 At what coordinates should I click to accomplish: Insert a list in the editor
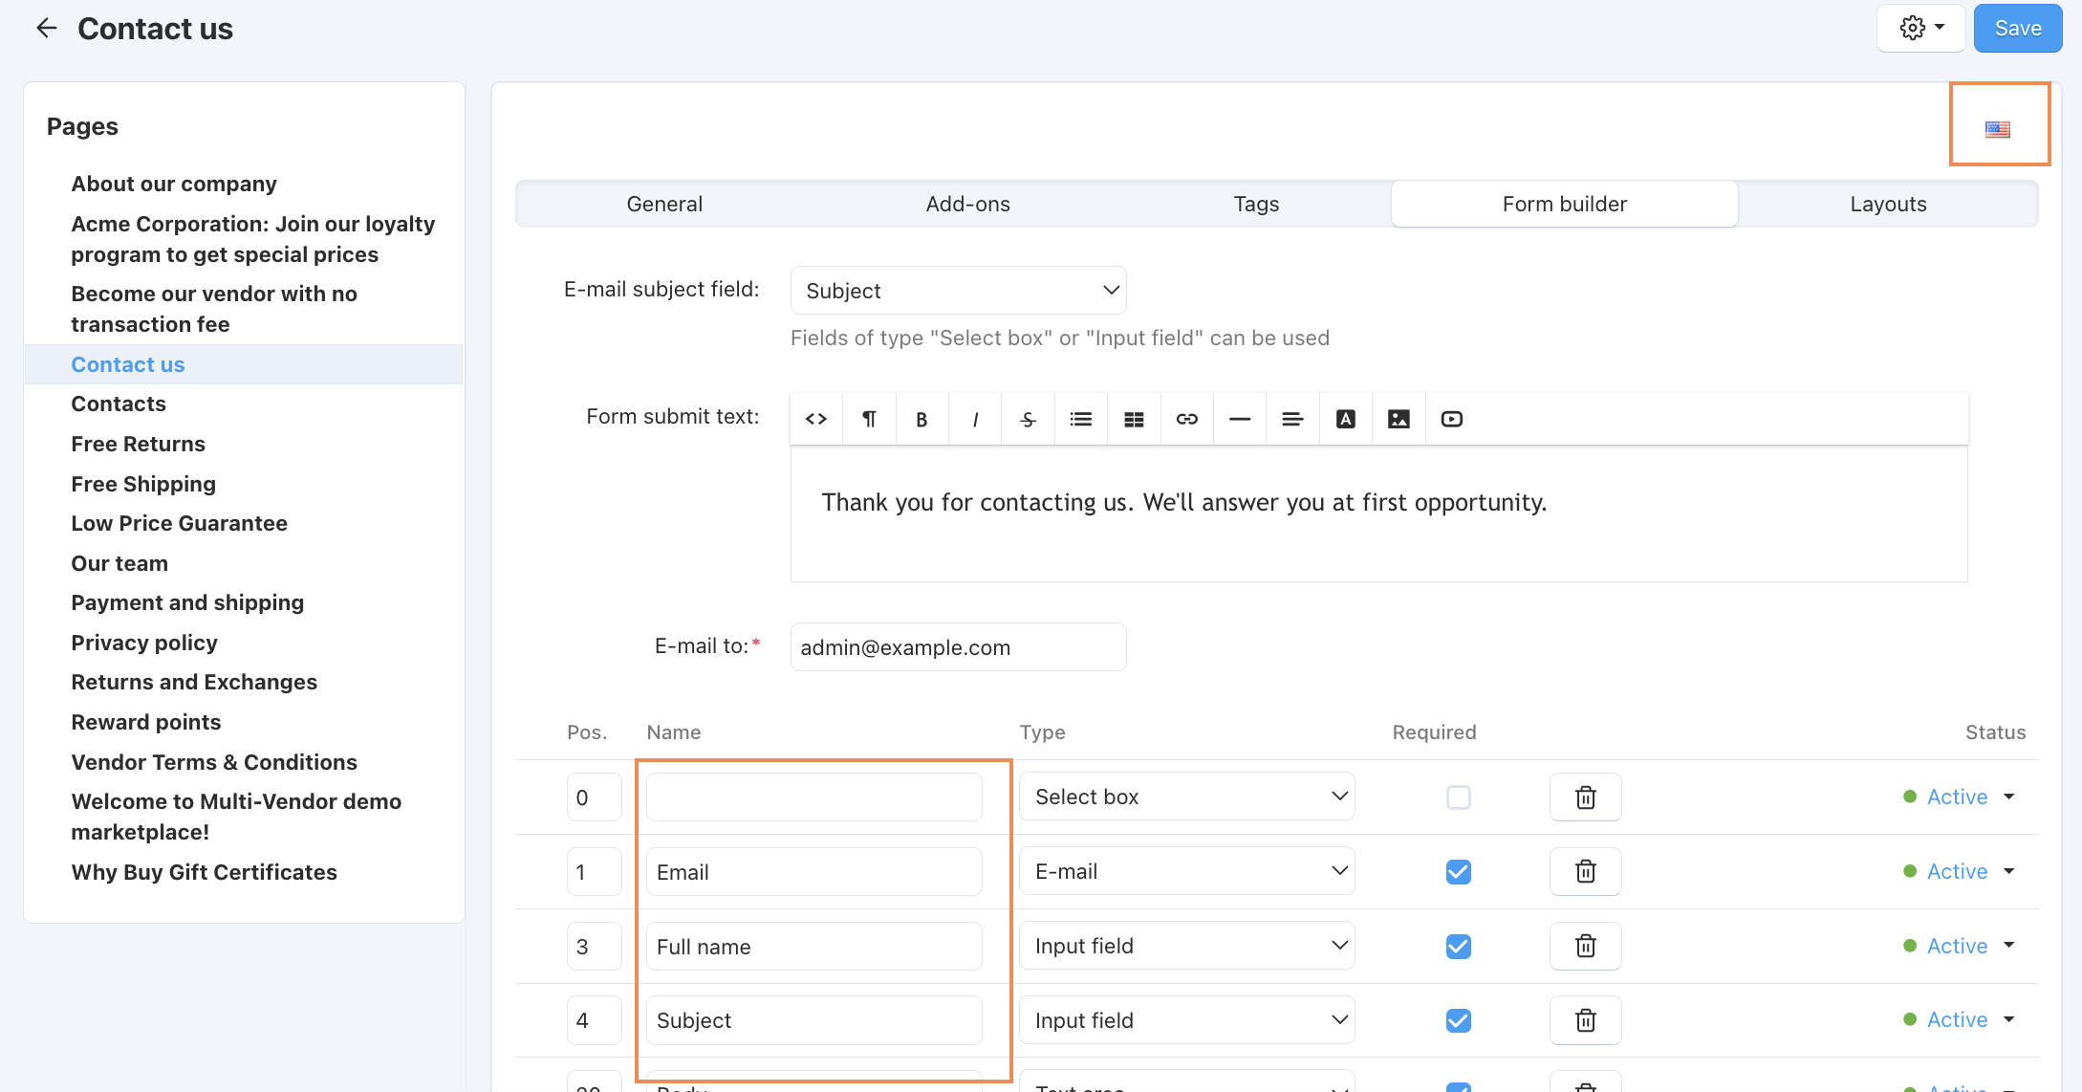(1081, 419)
